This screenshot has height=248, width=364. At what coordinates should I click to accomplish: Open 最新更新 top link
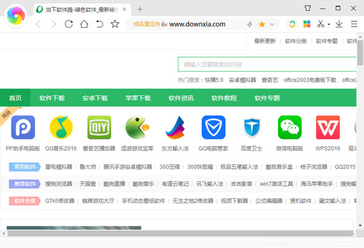(x=265, y=41)
